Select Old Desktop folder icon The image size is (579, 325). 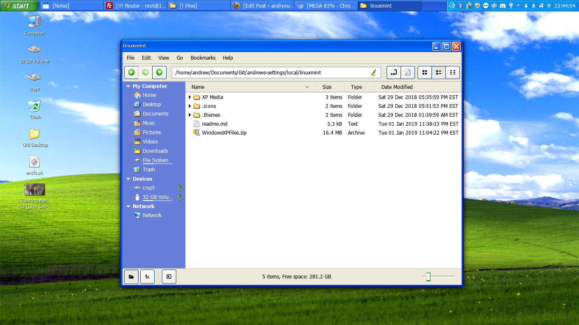pyautogui.click(x=34, y=138)
